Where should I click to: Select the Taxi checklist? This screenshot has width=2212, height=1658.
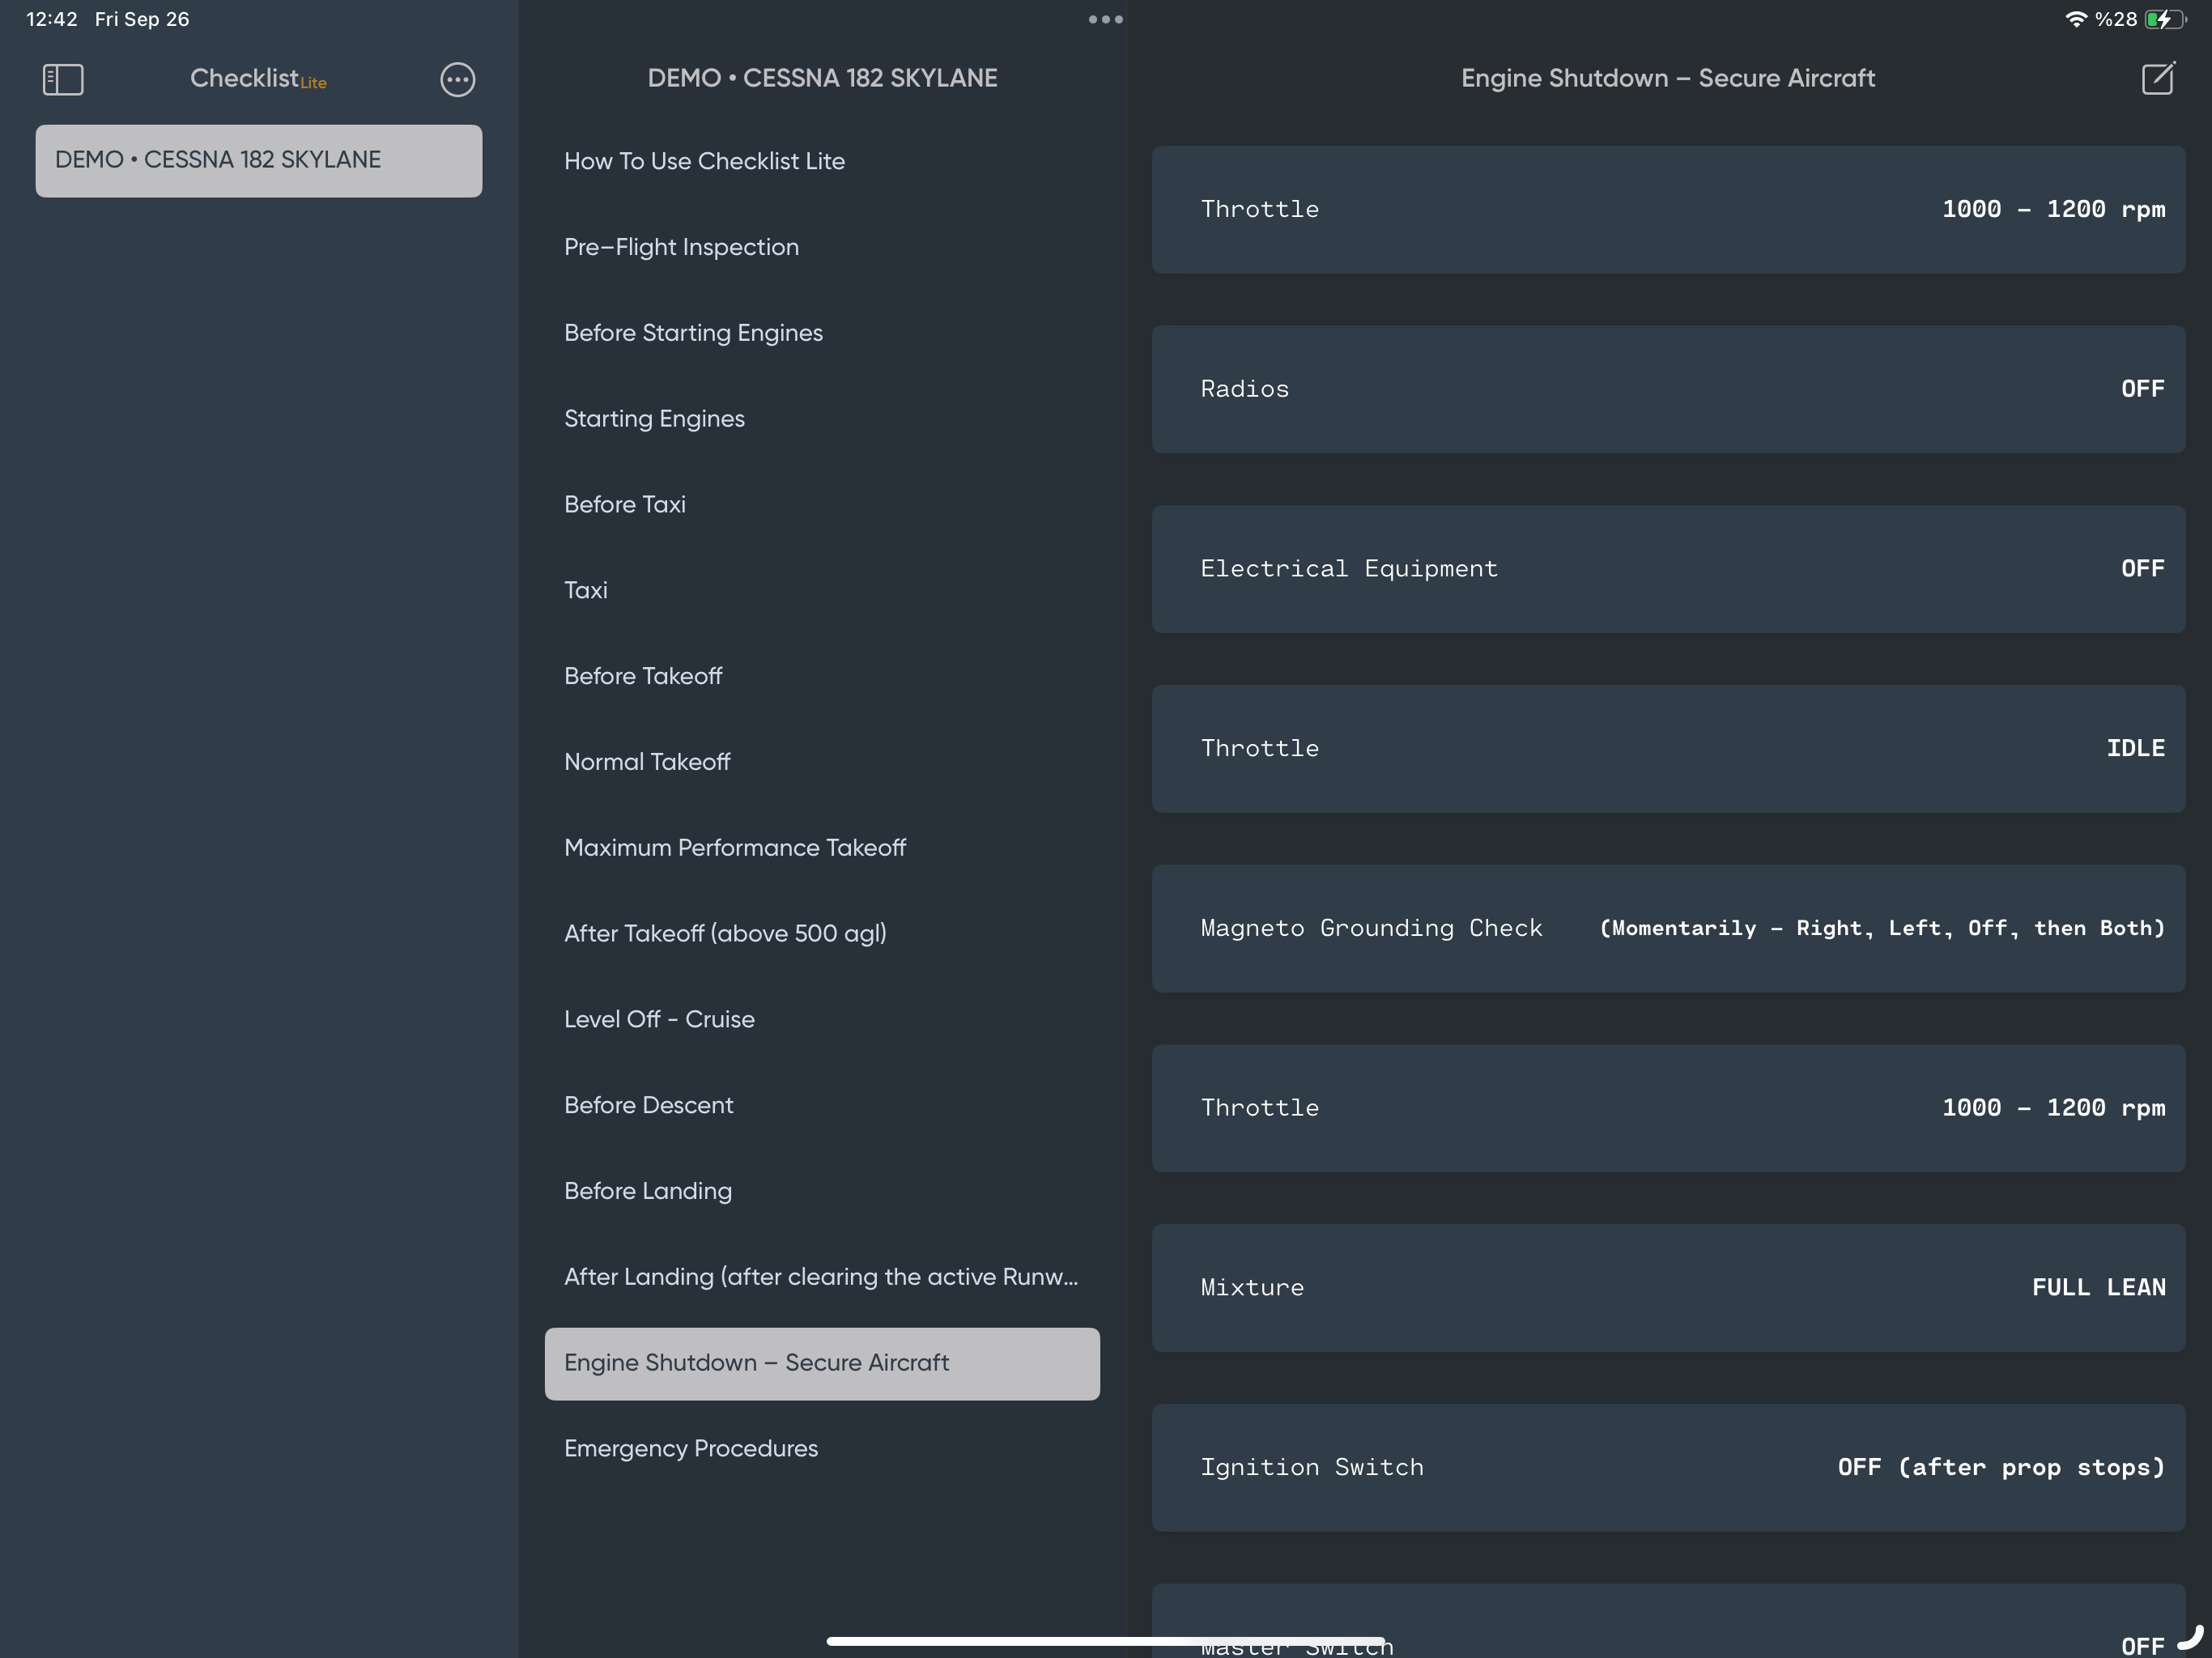click(822, 590)
